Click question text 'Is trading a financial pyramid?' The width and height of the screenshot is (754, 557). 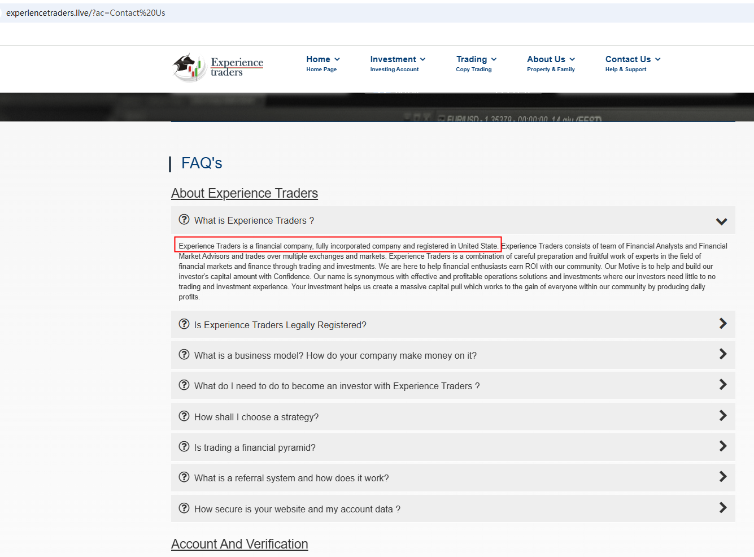[x=255, y=447]
